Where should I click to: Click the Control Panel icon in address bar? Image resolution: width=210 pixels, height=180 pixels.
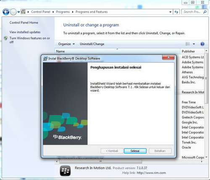(24, 12)
